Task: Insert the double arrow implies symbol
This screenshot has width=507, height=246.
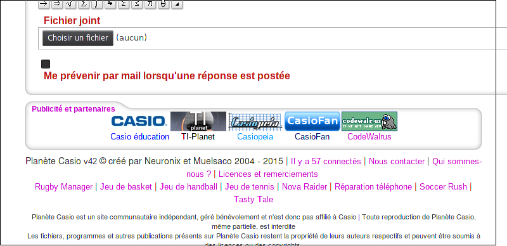Action: click(57, 4)
